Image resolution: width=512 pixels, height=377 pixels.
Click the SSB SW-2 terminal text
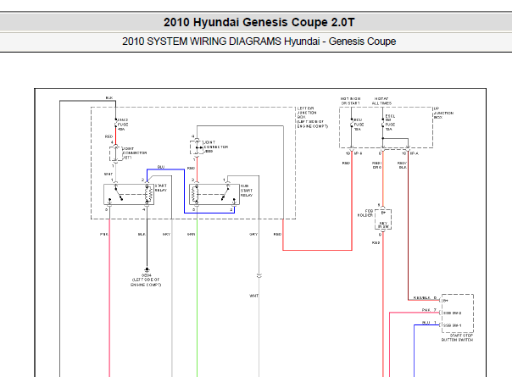pos(453,313)
